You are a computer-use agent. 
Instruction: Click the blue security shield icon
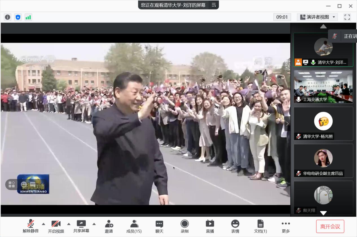click(18, 17)
